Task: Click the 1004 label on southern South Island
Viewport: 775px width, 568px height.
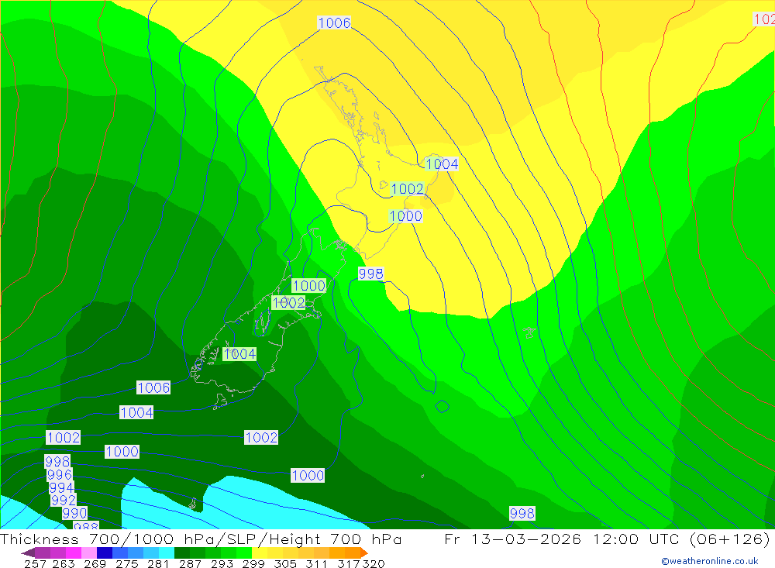Action: click(239, 354)
